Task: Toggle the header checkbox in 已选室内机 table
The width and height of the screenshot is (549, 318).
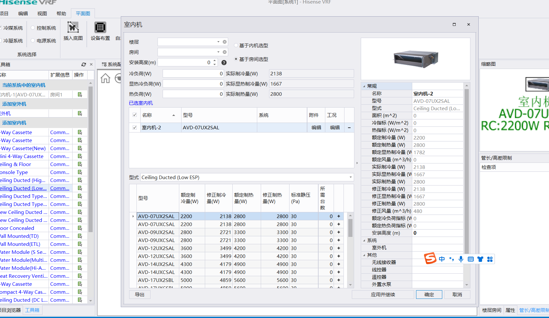Action: [135, 115]
